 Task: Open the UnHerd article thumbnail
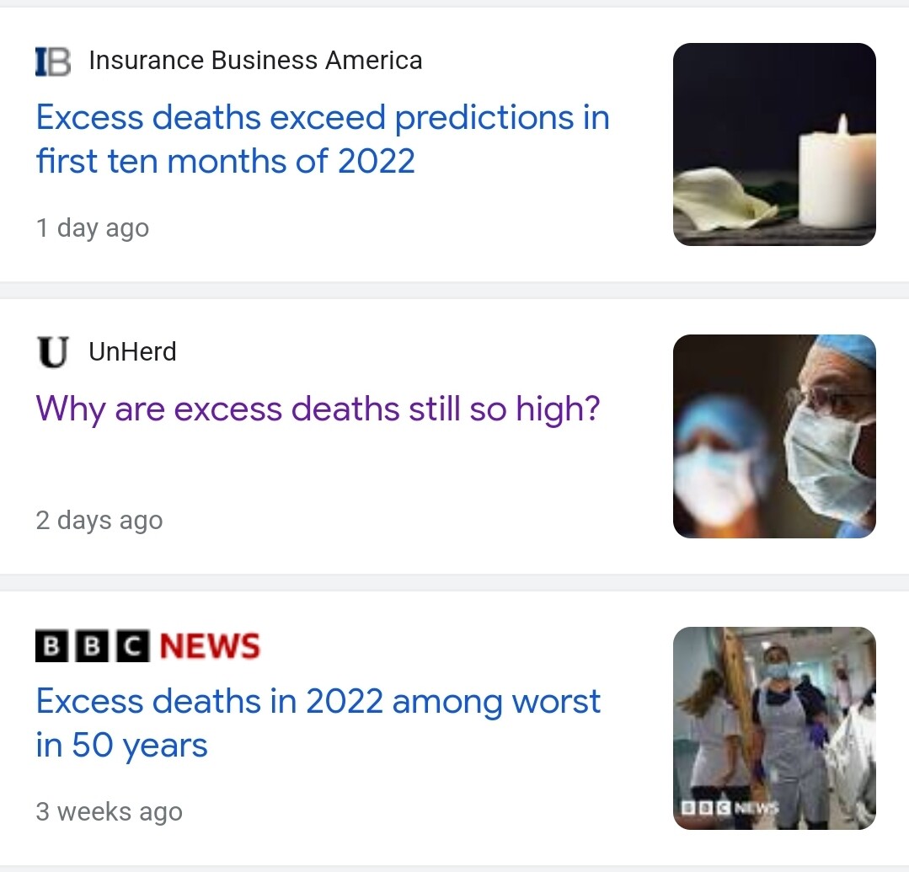[774, 436]
